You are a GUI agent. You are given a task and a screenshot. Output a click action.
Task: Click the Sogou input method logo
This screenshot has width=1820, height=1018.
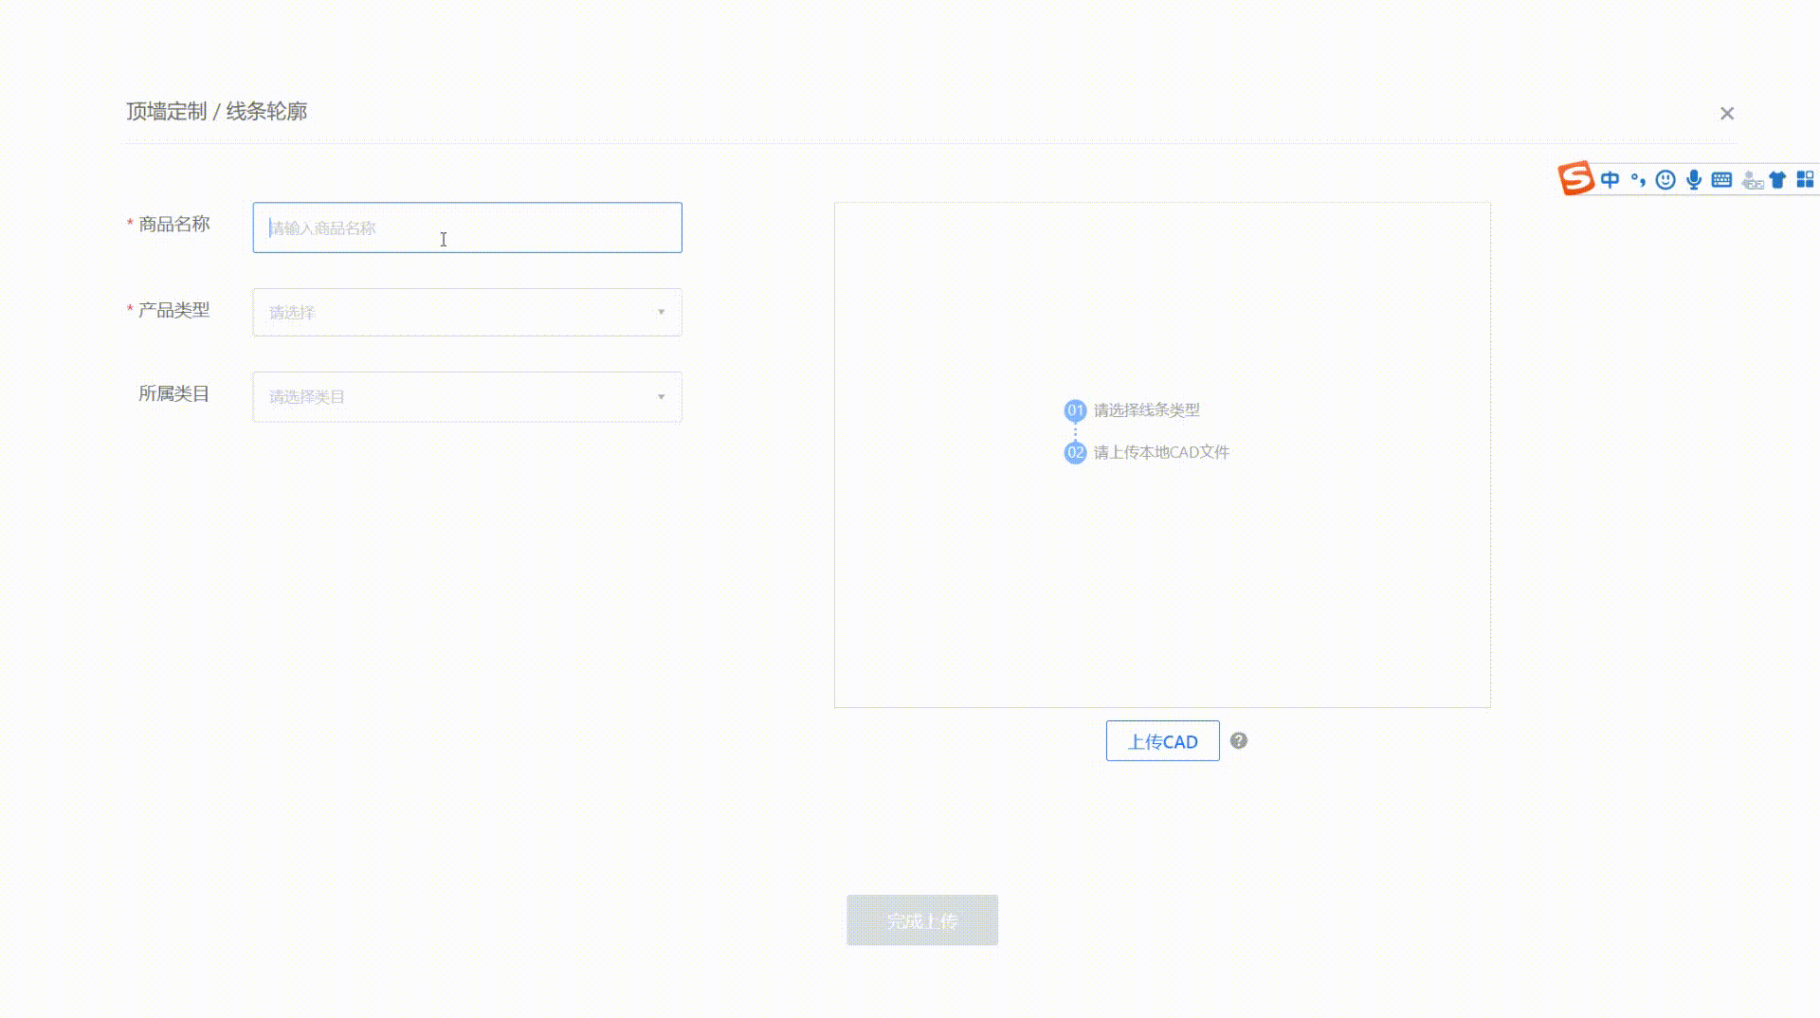(x=1576, y=178)
